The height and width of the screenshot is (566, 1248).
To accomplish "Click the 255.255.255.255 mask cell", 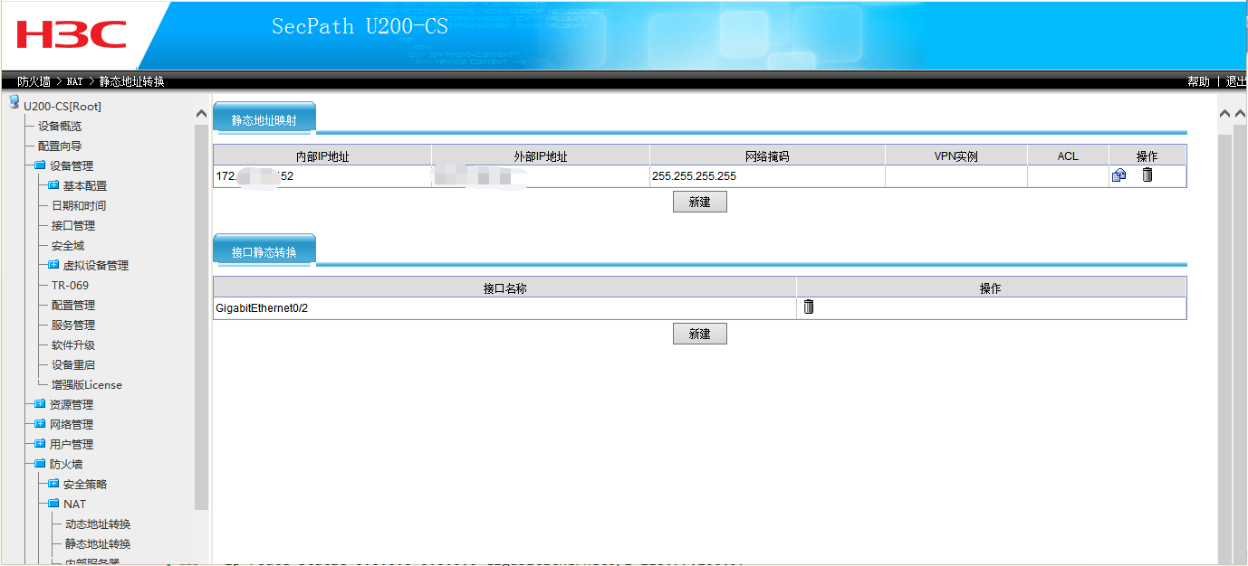I will pos(767,176).
